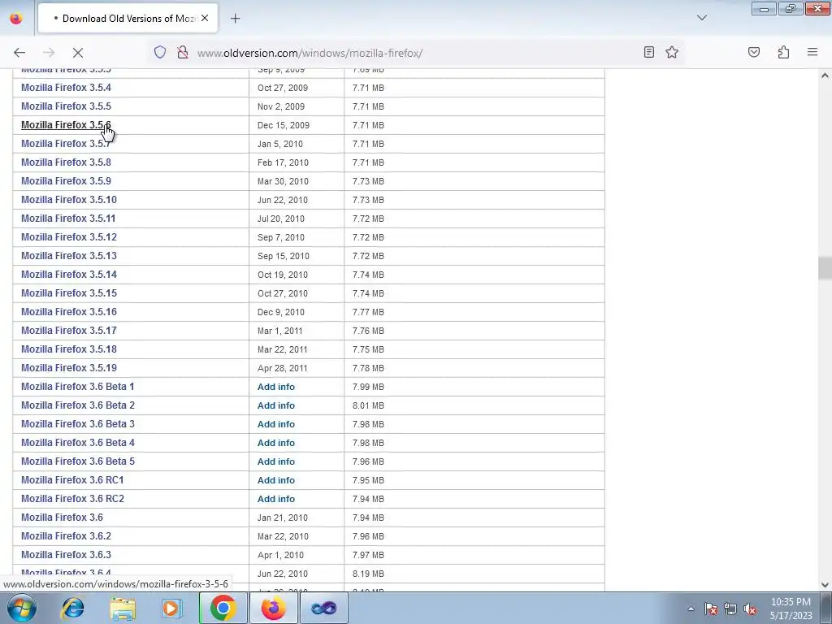
Task: Open Mozilla Firefox 3.5.11 link
Action: [68, 218]
